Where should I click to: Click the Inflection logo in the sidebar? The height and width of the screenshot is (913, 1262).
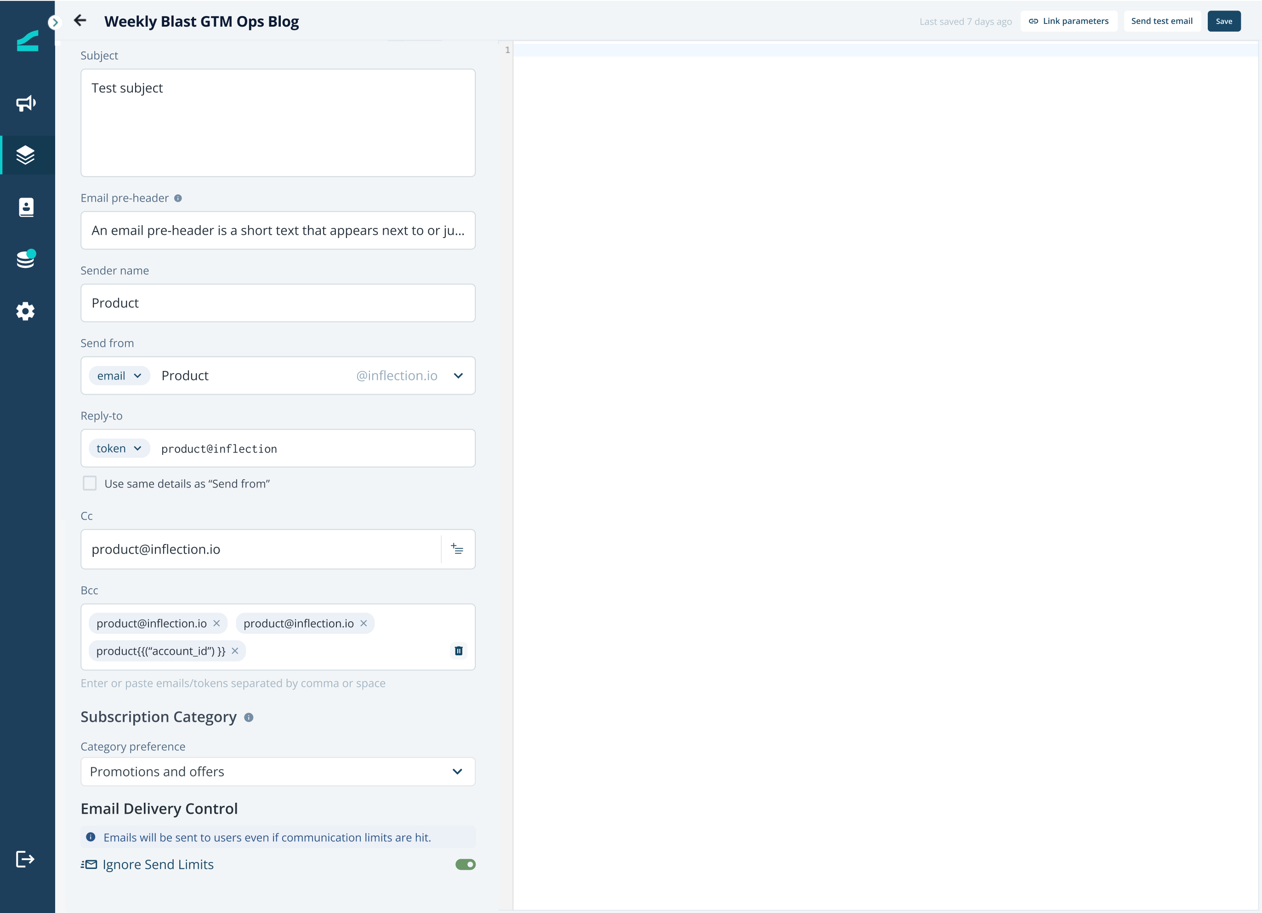pyautogui.click(x=27, y=40)
